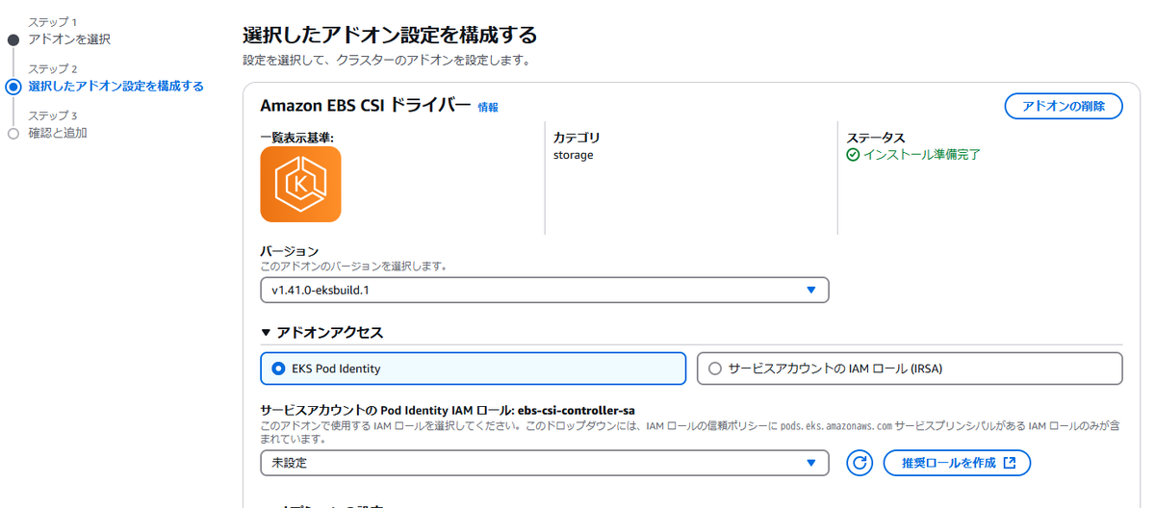Click the refresh IAM roles icon button
The height and width of the screenshot is (508, 1155).
pyautogui.click(x=860, y=463)
